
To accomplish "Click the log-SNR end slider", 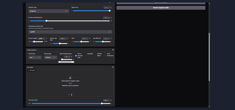I will coord(103,42).
